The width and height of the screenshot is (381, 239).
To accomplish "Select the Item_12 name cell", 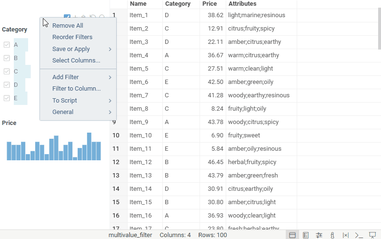I will click(140, 162).
